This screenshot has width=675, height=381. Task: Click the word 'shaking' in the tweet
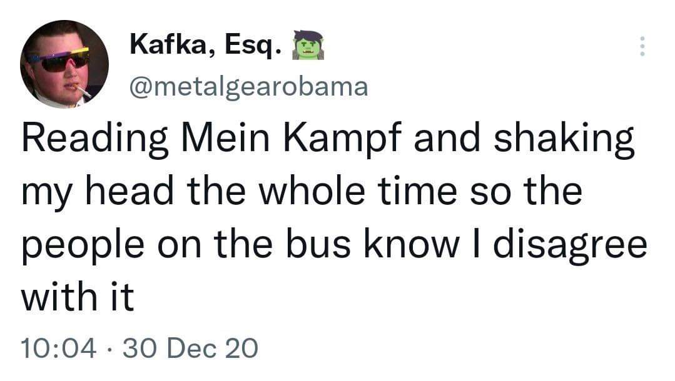click(x=564, y=141)
